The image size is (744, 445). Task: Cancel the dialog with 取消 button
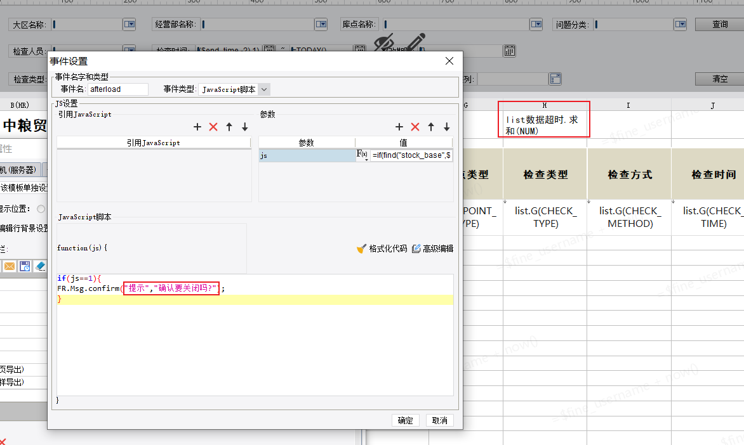[x=439, y=420]
